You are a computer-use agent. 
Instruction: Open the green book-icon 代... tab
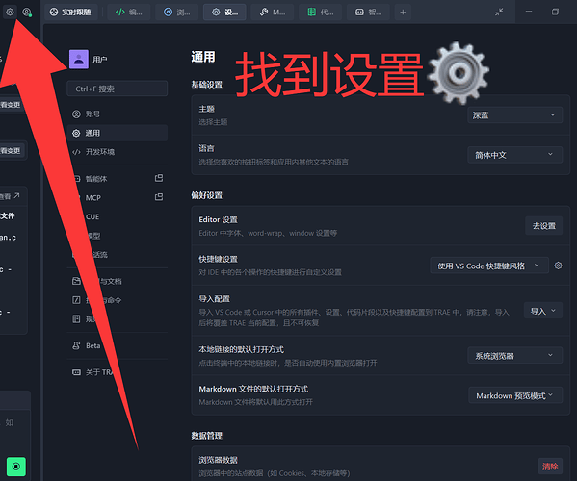coord(320,13)
